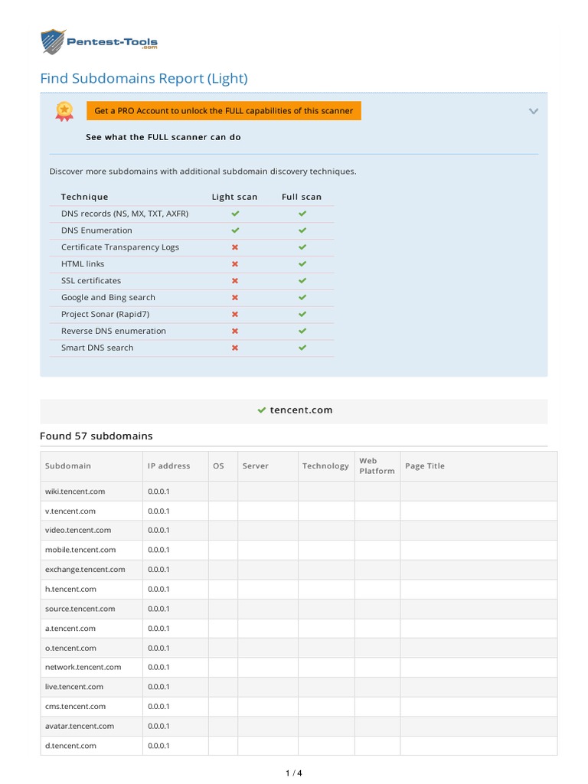
Task: Click Full scan checkmark for DNS records row
Action: tap(302, 214)
